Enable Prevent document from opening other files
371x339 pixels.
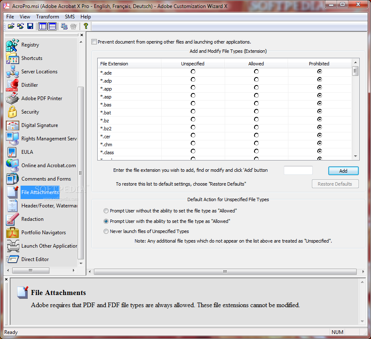point(94,42)
